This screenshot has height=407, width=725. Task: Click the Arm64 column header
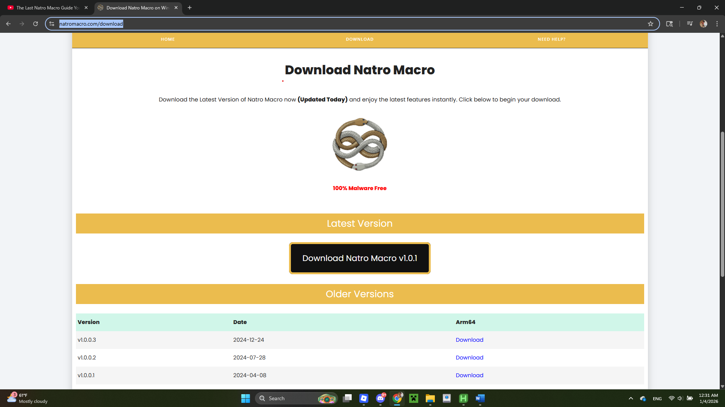click(x=465, y=322)
